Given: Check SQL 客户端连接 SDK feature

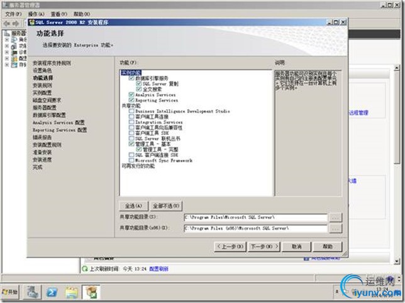Looking at the screenshot, I should [131, 155].
